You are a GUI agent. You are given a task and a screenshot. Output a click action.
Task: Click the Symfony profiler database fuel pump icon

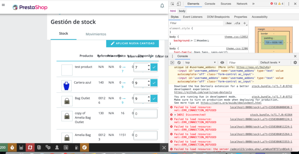(x=76, y=147)
